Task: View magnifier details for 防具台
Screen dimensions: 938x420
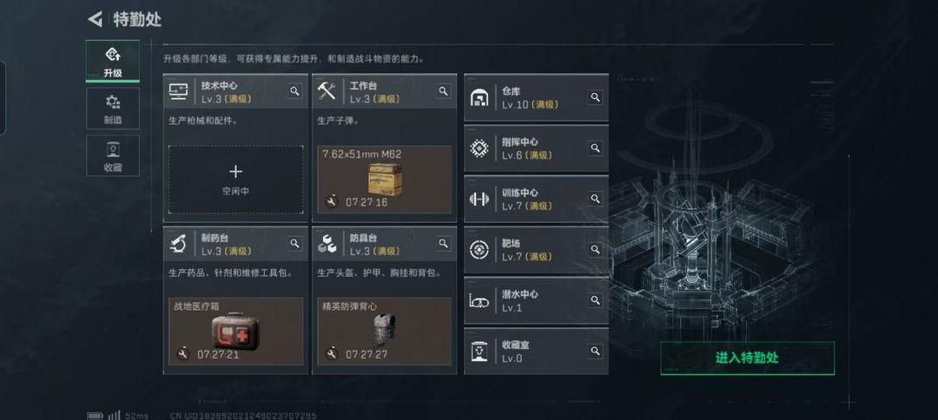Action: coord(443,243)
